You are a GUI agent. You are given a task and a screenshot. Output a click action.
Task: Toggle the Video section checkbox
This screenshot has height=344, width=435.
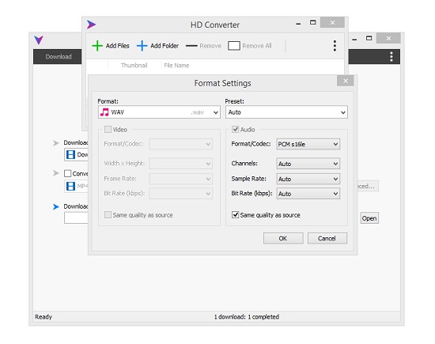pos(108,129)
